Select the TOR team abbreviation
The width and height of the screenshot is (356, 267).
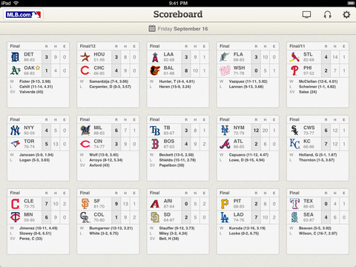point(29,141)
